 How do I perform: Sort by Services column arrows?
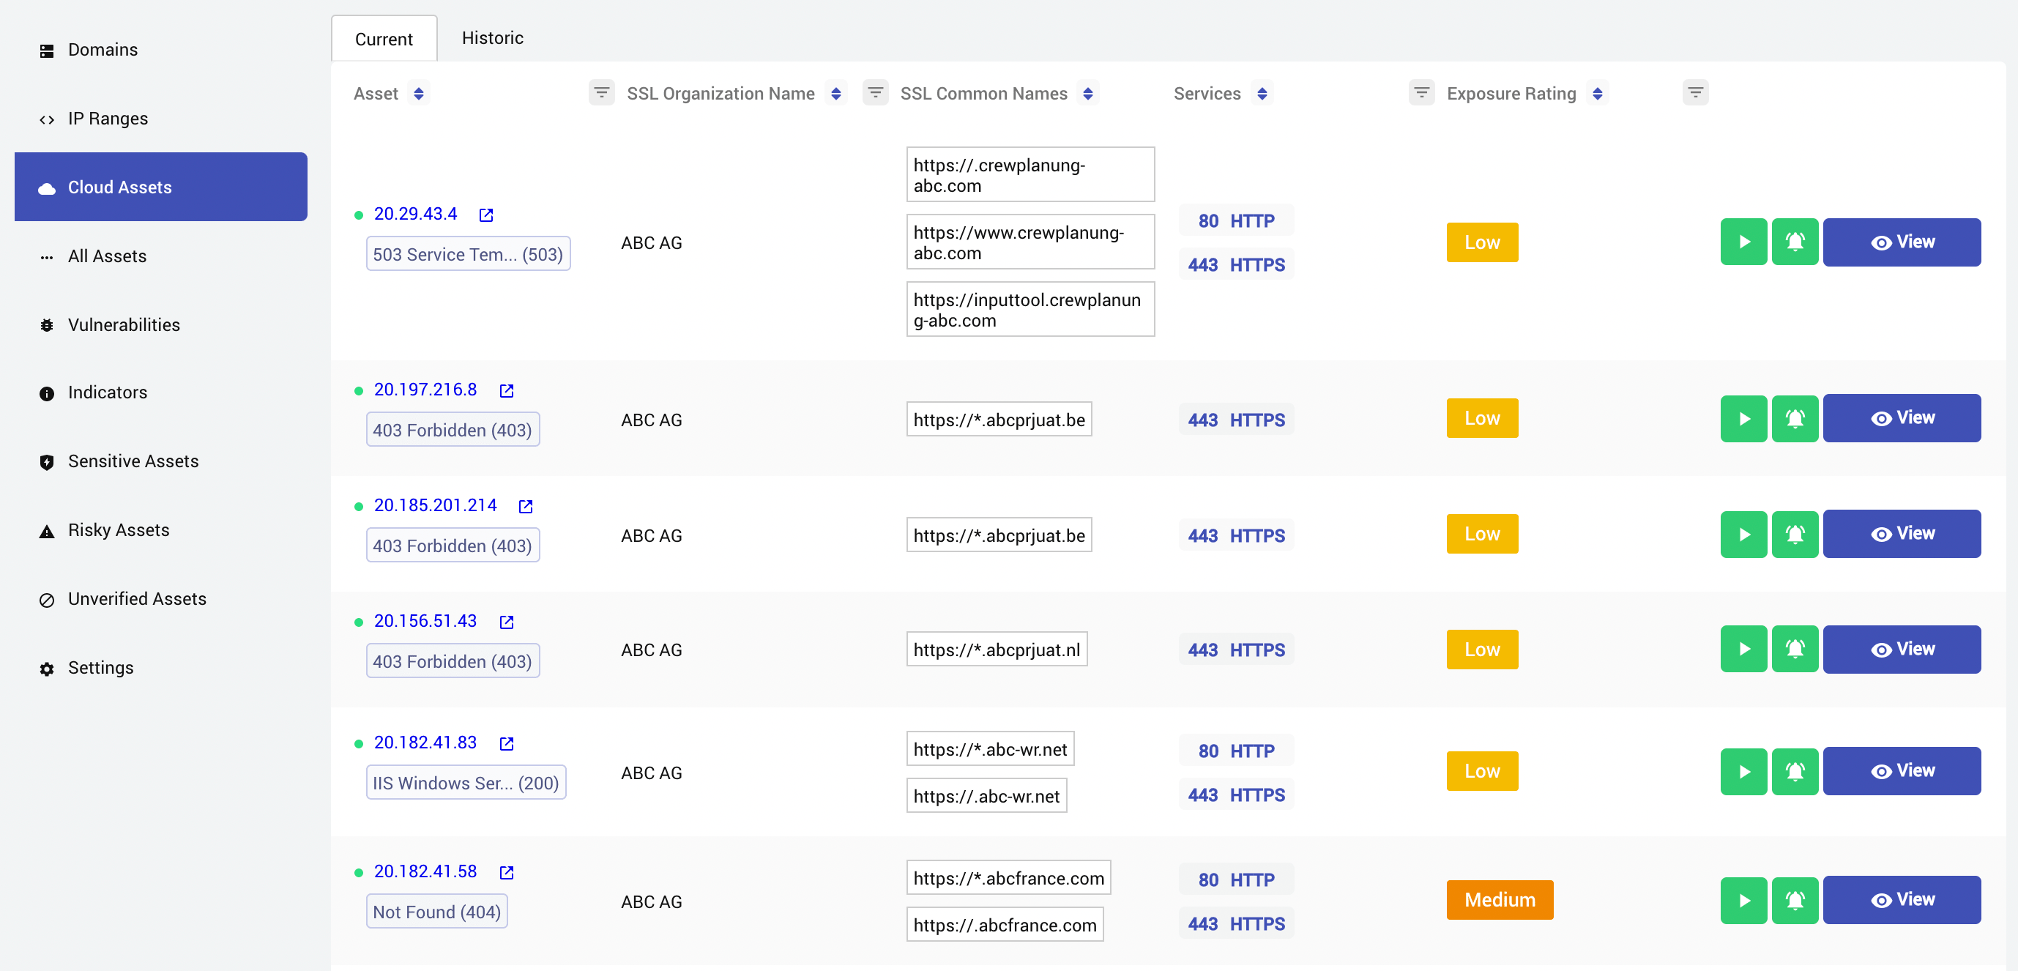click(x=1261, y=94)
